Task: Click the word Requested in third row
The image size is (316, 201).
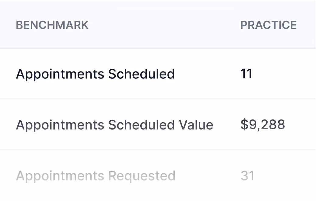Action: (x=142, y=176)
